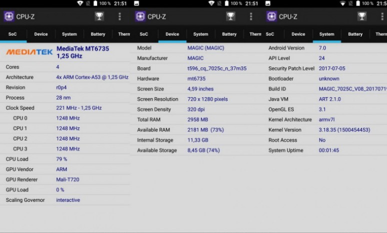Open the three-dot overflow menu in the SoC panel
Image resolution: width=387 pixels, height=233 pixels.
tap(119, 17)
